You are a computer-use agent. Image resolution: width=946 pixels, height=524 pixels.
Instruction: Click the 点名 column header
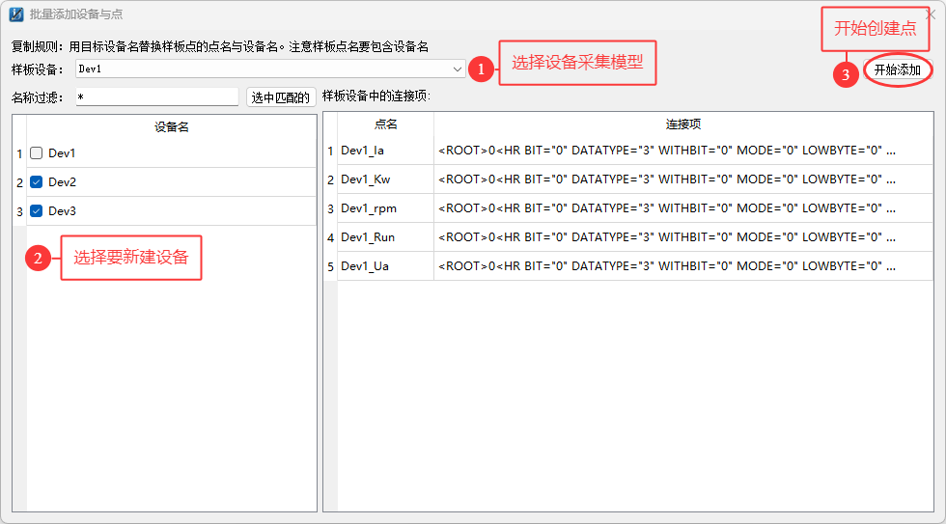(385, 124)
